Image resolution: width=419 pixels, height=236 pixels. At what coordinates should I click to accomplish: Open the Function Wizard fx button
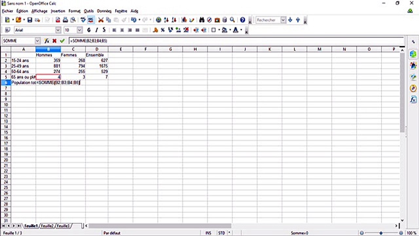pos(46,41)
